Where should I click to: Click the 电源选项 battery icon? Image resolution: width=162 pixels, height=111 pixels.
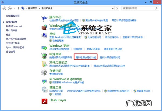(45, 56)
